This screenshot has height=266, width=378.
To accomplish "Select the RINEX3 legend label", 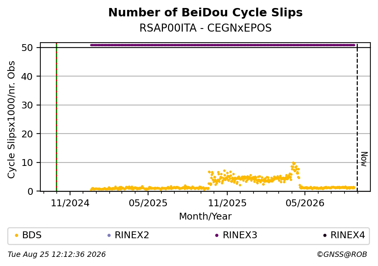I will click(x=240, y=235).
